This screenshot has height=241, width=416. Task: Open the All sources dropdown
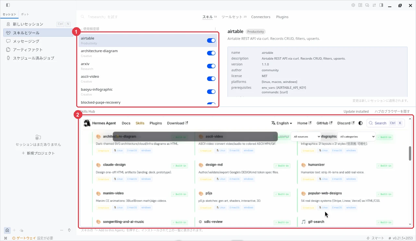306,137
